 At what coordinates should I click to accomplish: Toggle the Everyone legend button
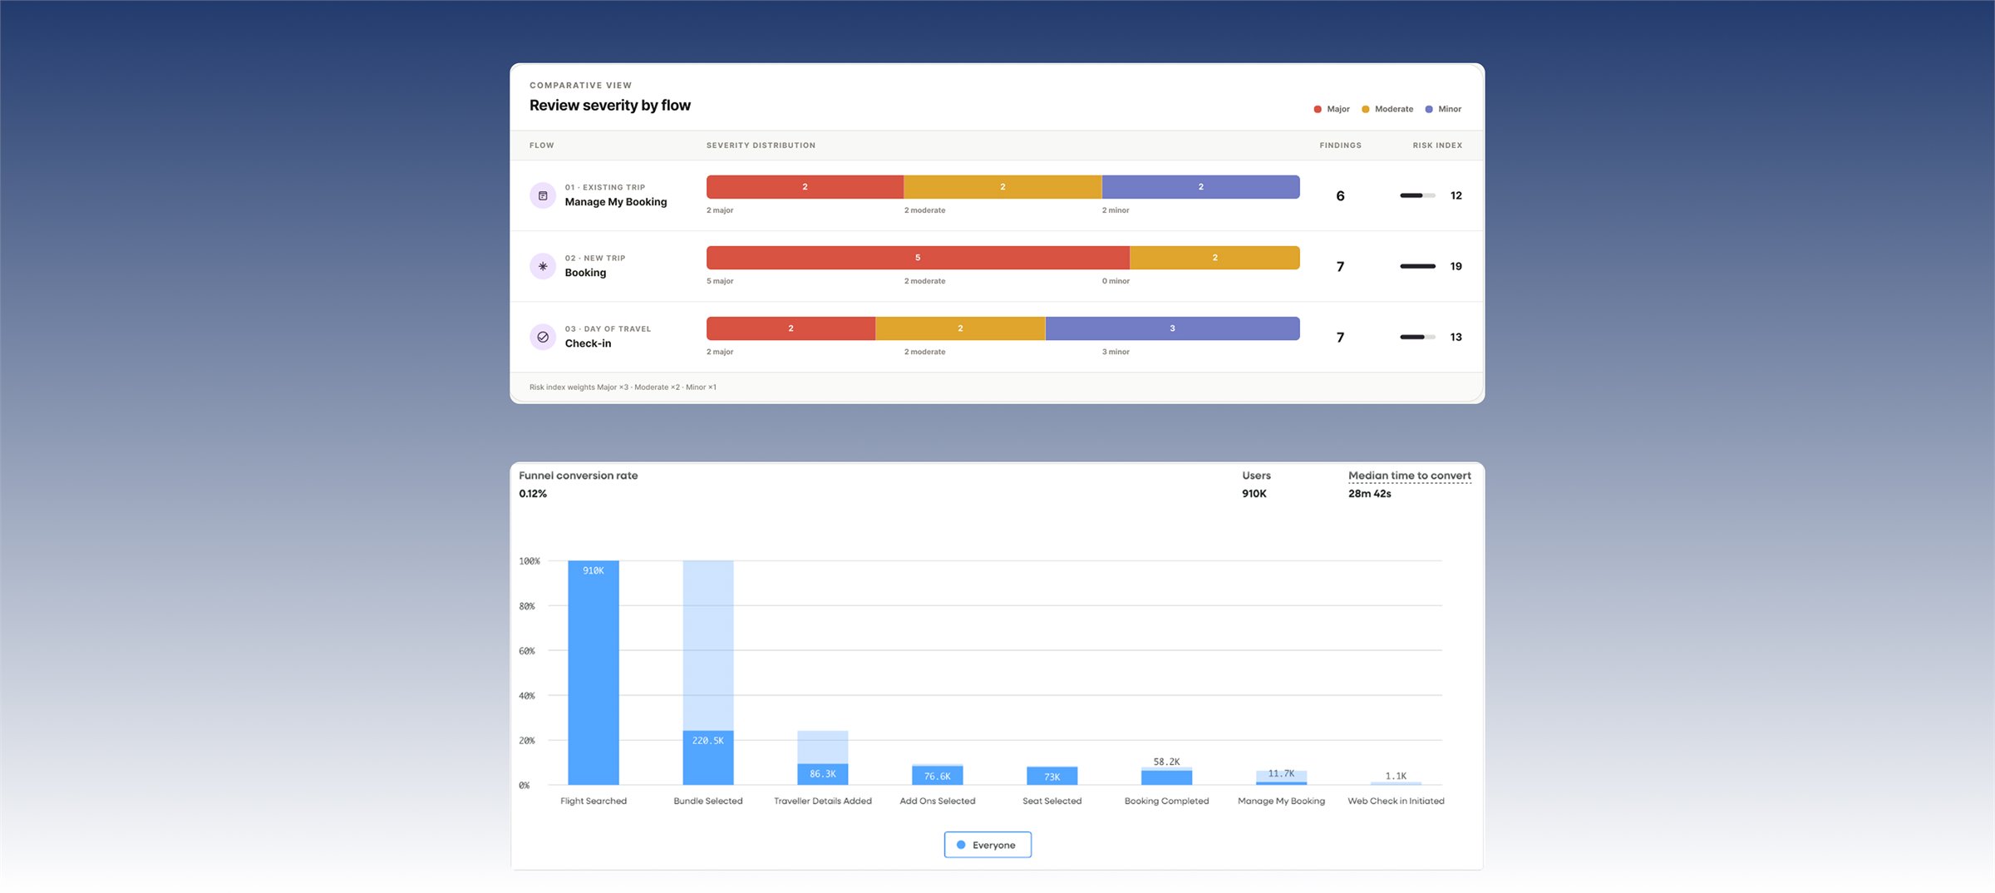tap(988, 845)
